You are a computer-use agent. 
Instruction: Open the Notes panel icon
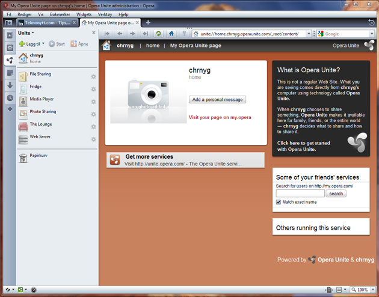click(x=10, y=73)
